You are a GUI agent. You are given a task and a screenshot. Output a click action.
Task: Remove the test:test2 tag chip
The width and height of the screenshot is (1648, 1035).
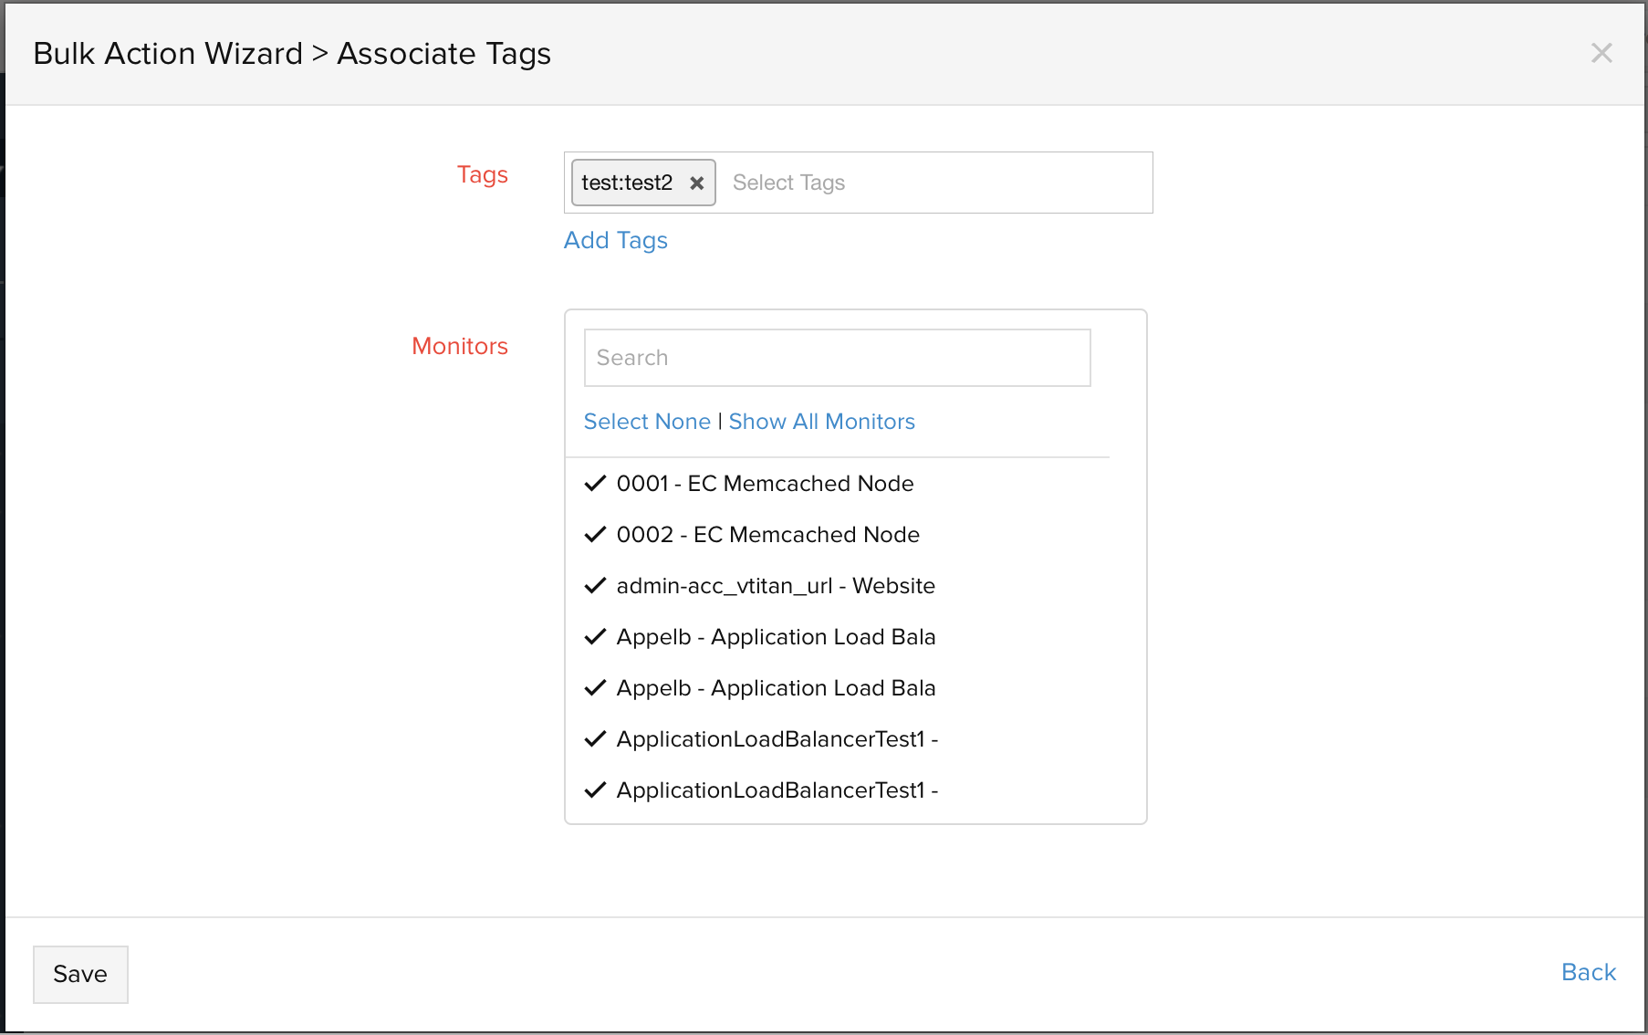click(x=696, y=183)
